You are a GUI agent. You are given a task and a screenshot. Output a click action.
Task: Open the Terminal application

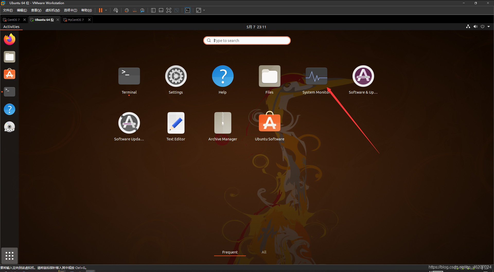coord(129,76)
